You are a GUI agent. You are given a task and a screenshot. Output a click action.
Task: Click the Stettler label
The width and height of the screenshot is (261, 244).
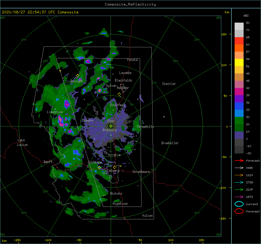tap(169, 84)
